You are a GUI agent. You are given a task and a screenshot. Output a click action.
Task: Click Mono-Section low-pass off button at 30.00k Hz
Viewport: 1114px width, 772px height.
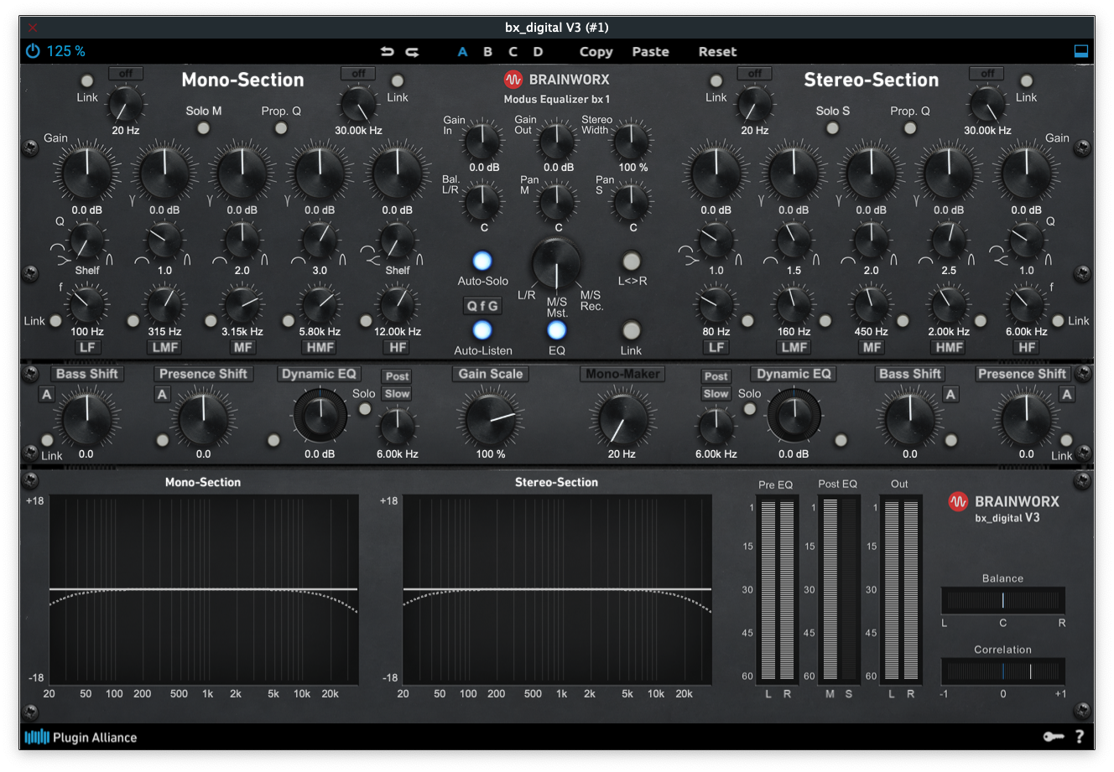point(358,74)
